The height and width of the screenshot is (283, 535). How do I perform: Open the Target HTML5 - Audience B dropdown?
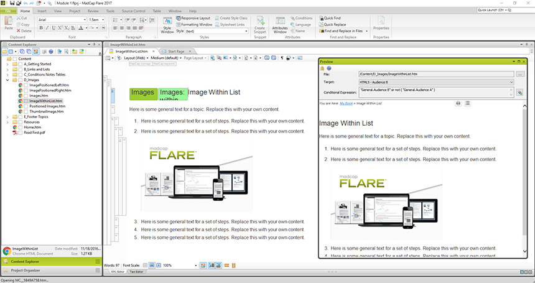pyautogui.click(x=511, y=82)
